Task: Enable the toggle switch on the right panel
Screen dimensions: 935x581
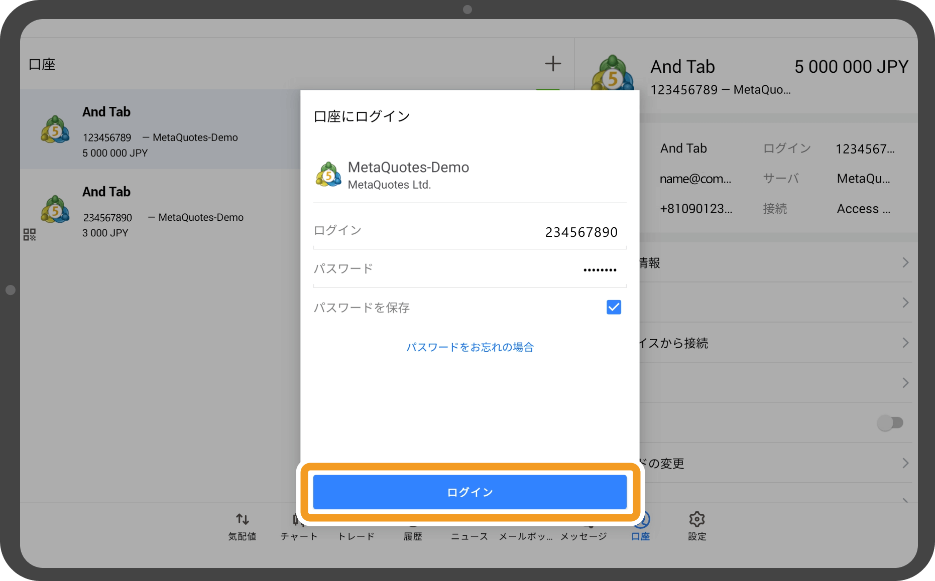Action: tap(890, 423)
